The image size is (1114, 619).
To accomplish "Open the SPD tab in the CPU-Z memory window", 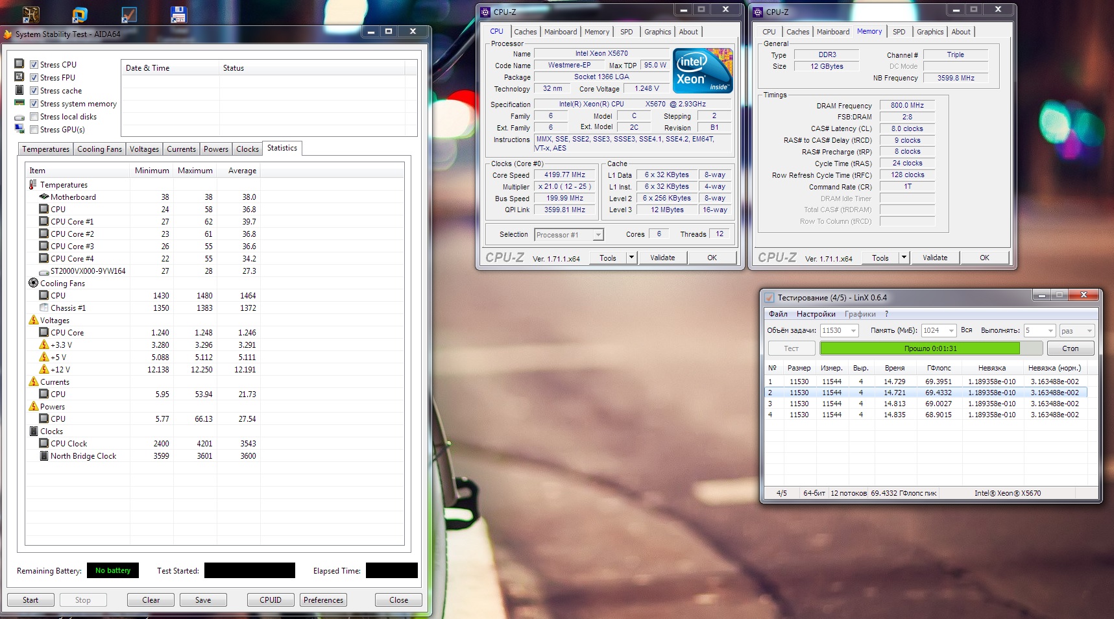I will coord(899,32).
